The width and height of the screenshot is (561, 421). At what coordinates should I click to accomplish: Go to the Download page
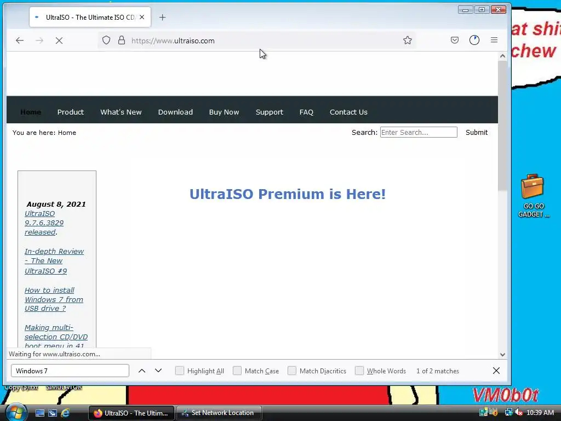(x=175, y=112)
